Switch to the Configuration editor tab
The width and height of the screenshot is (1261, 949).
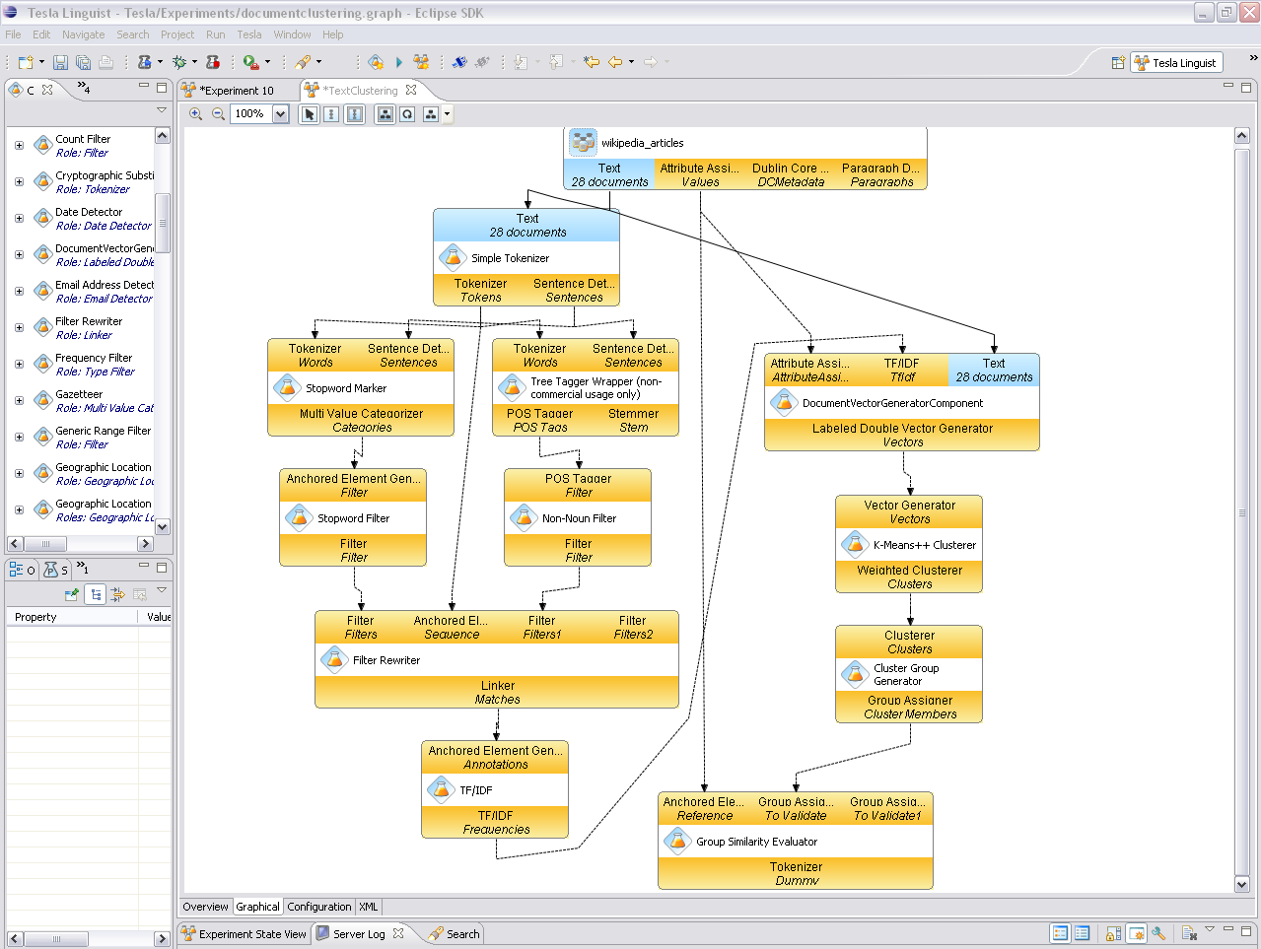click(318, 907)
